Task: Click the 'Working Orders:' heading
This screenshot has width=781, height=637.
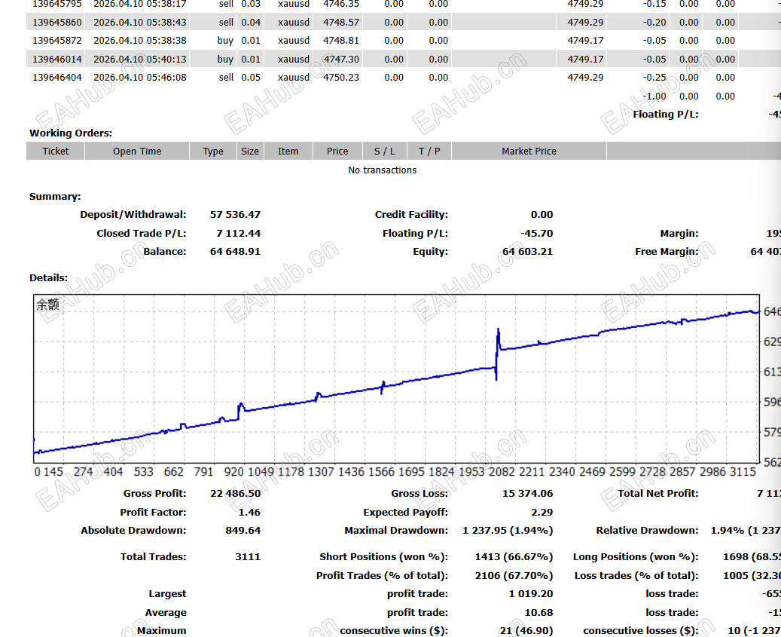Action: tap(71, 133)
